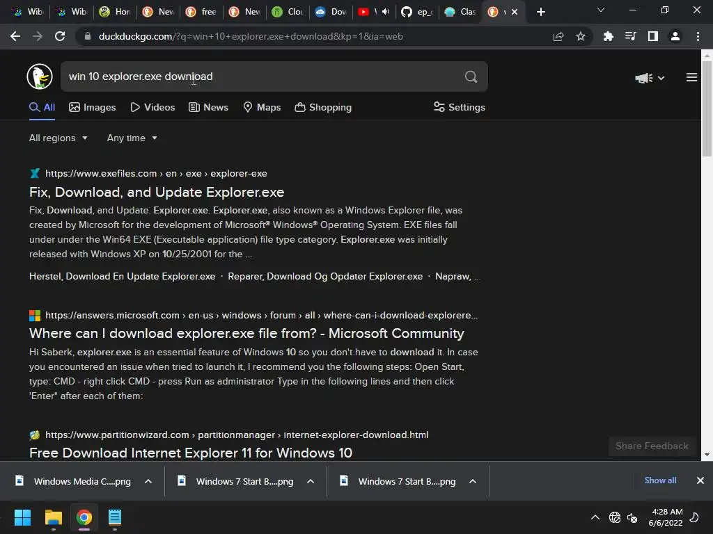Switch to the Dow cloud tab
This screenshot has height=534, width=713.
[331, 12]
